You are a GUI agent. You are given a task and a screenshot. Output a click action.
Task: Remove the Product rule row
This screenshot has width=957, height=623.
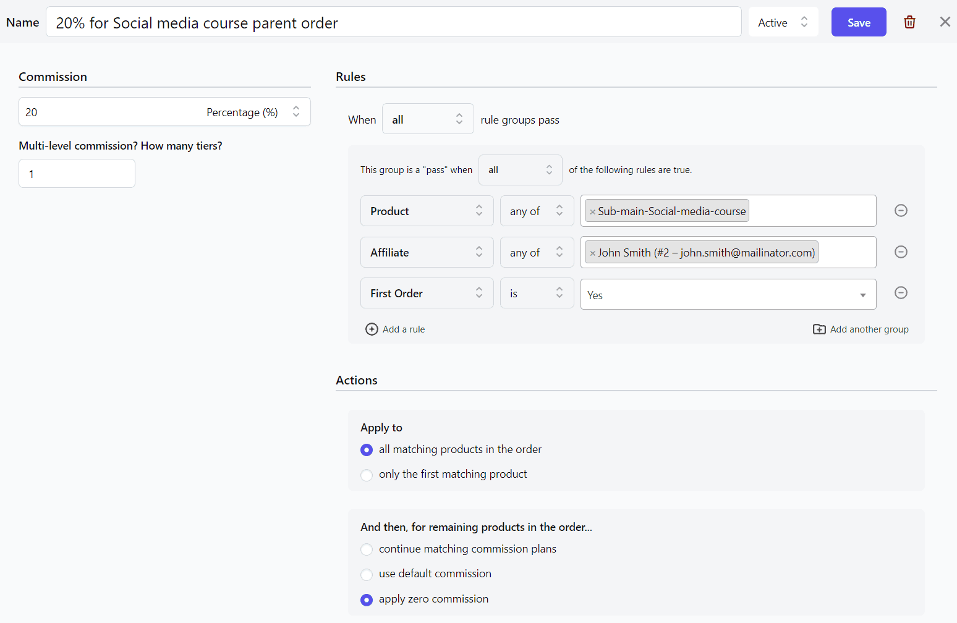point(901,211)
